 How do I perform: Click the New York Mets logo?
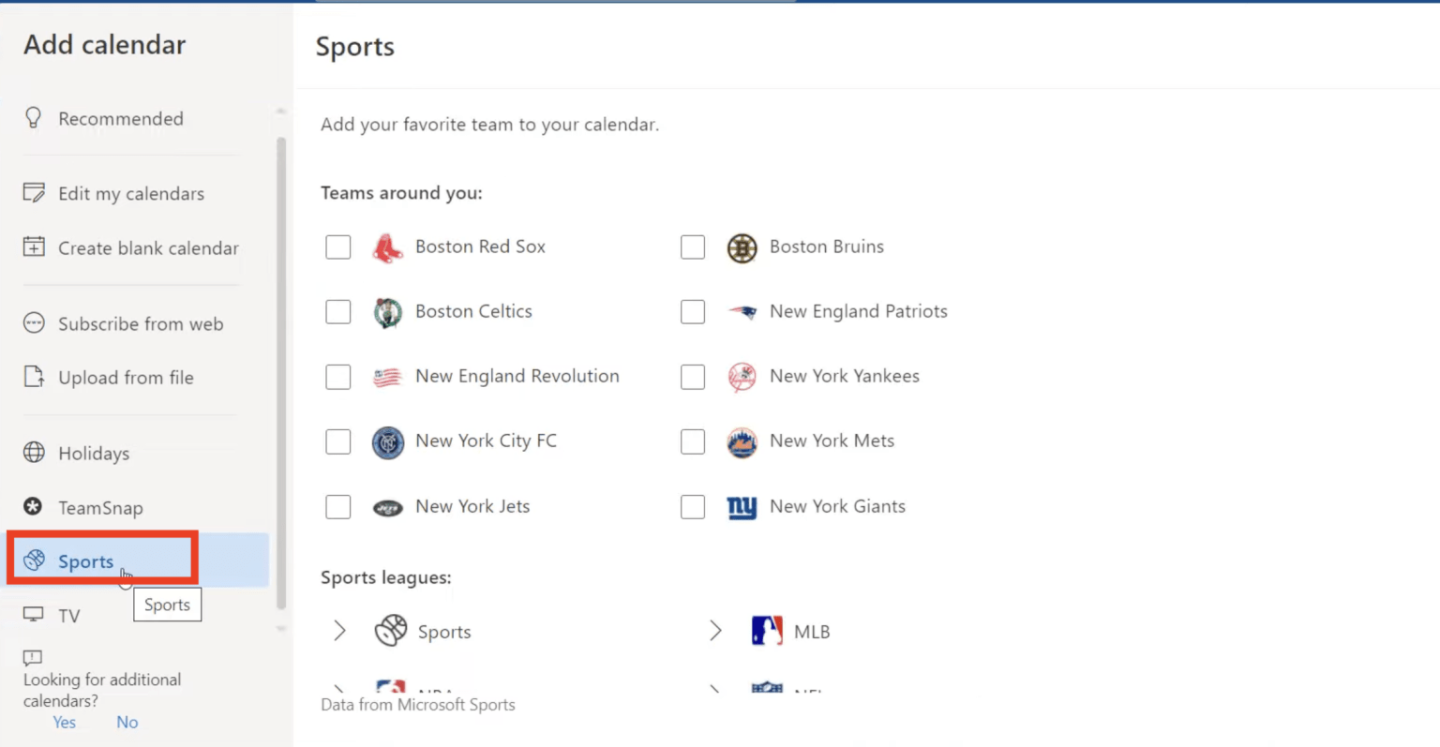tap(742, 441)
